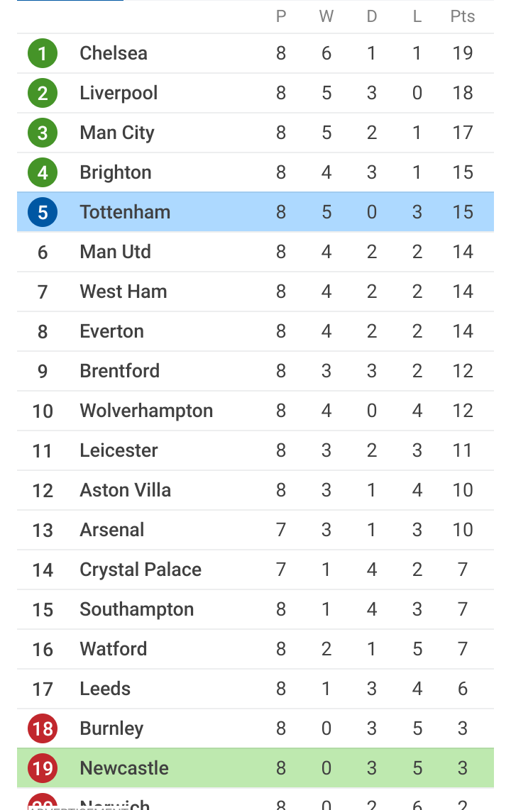Select the highlighted Newcastle row
The width and height of the screenshot is (511, 810).
click(x=255, y=768)
